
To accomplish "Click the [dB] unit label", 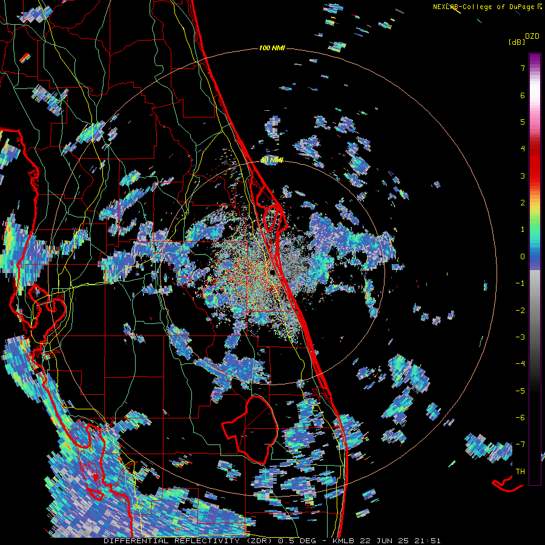I will (x=517, y=42).
